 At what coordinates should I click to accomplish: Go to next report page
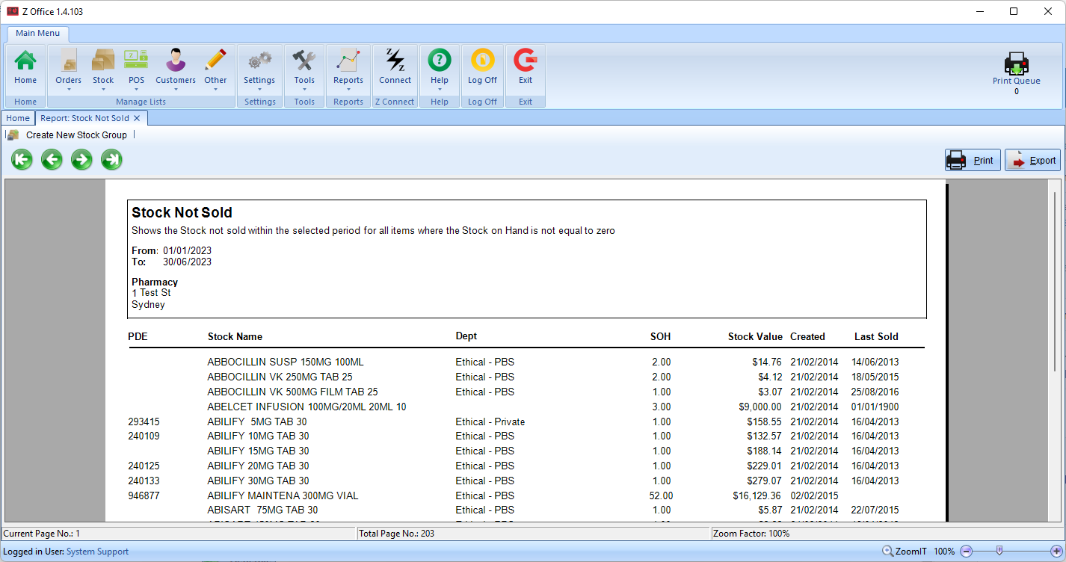pyautogui.click(x=81, y=159)
